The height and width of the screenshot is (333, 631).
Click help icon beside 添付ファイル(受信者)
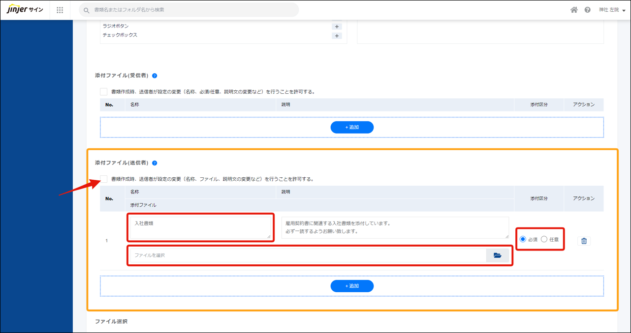tap(155, 76)
